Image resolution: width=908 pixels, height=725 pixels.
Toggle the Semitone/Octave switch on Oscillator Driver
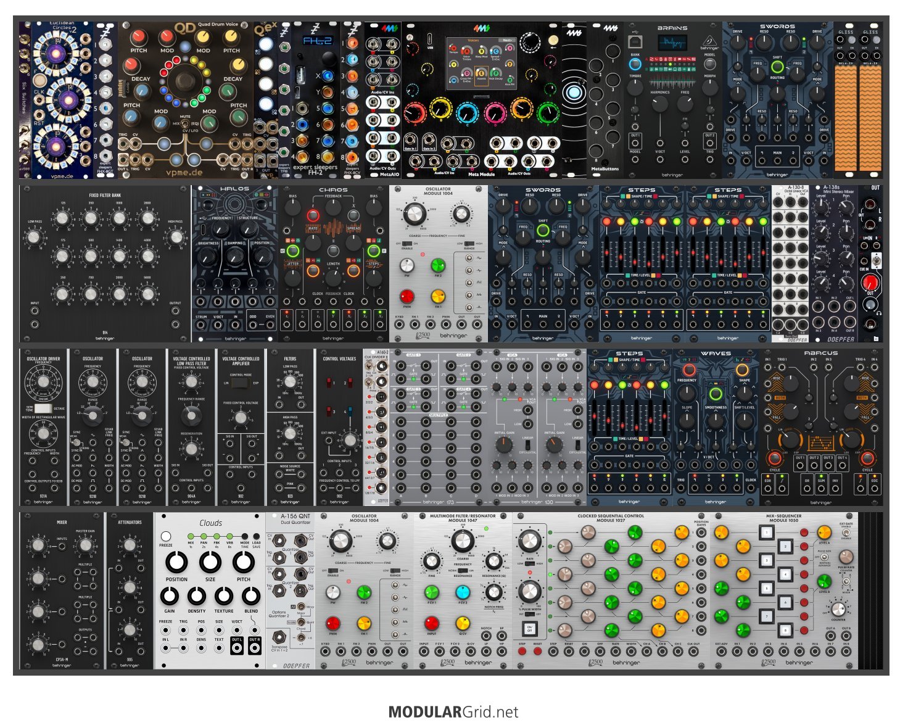(x=43, y=408)
